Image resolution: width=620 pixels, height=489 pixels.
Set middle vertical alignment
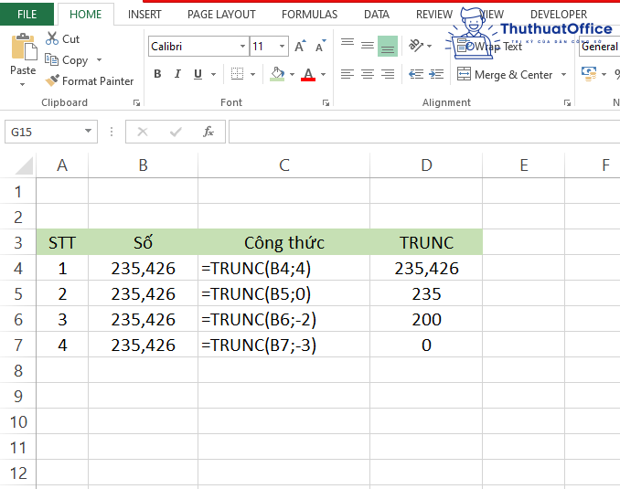(x=368, y=47)
